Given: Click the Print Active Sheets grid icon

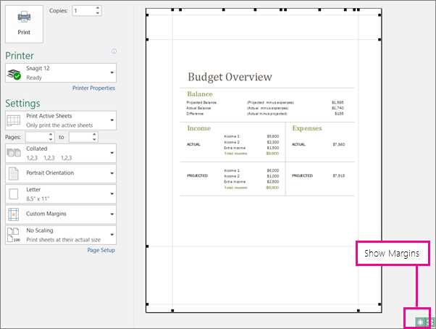Looking at the screenshot, I should tap(13, 121).
